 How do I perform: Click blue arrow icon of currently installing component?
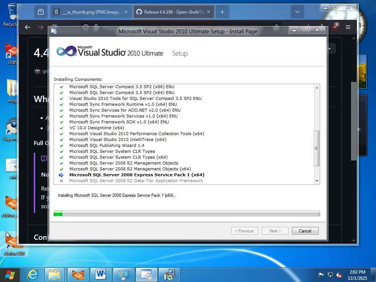pyautogui.click(x=61, y=175)
